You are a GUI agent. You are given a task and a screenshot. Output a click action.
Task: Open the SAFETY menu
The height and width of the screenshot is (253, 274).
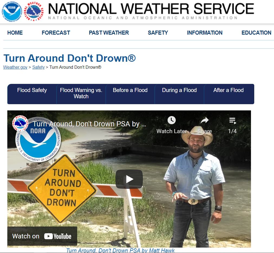[x=158, y=33]
